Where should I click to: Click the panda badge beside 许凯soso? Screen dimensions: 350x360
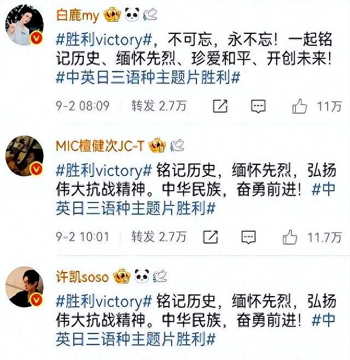click(142, 276)
